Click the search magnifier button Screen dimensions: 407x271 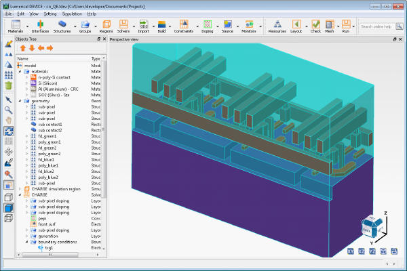tap(400, 26)
